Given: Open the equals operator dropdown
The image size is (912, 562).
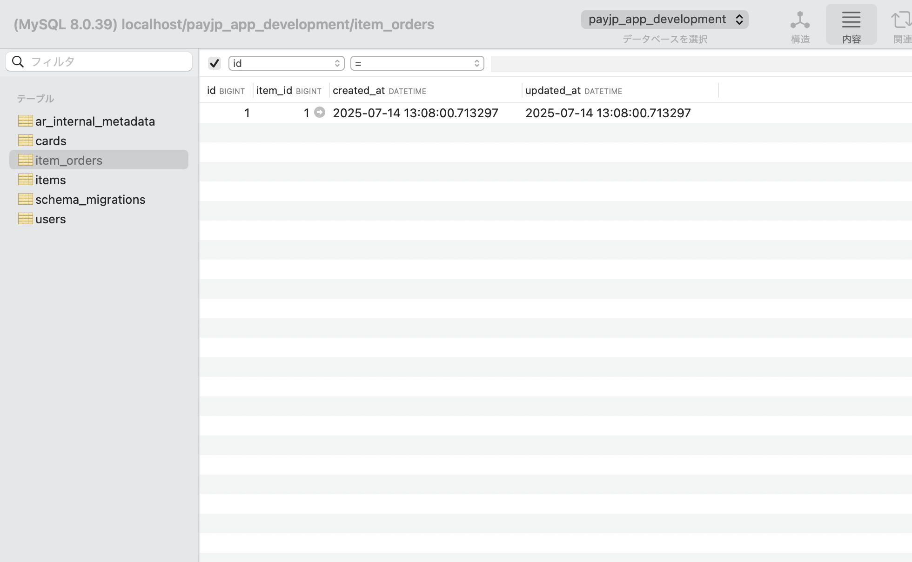Looking at the screenshot, I should (x=417, y=63).
